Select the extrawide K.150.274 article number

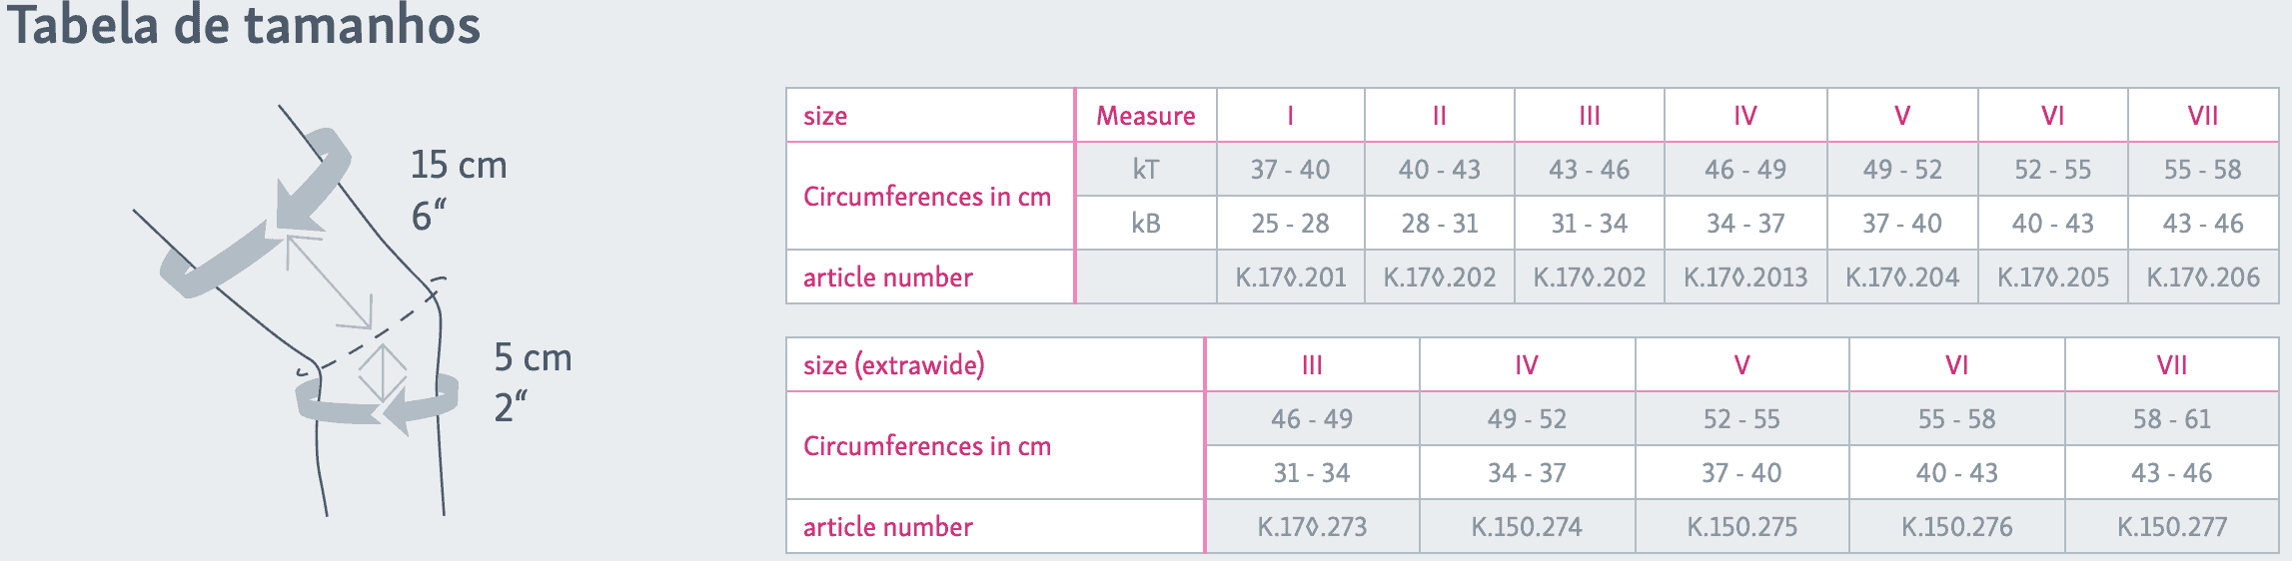1527,527
